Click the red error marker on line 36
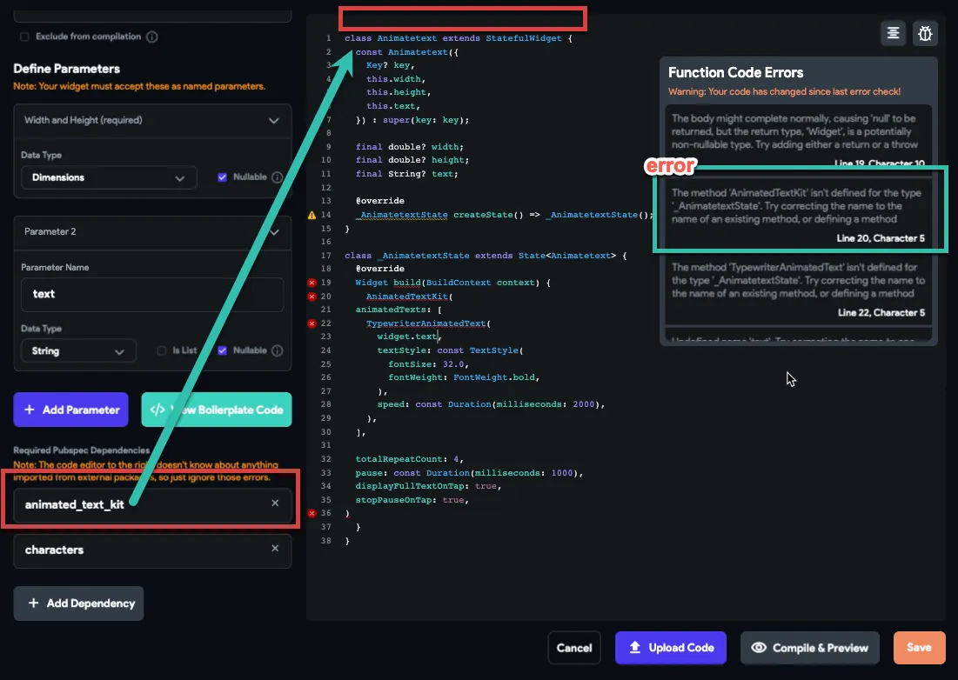Screen dimensions: 958x680 312,513
